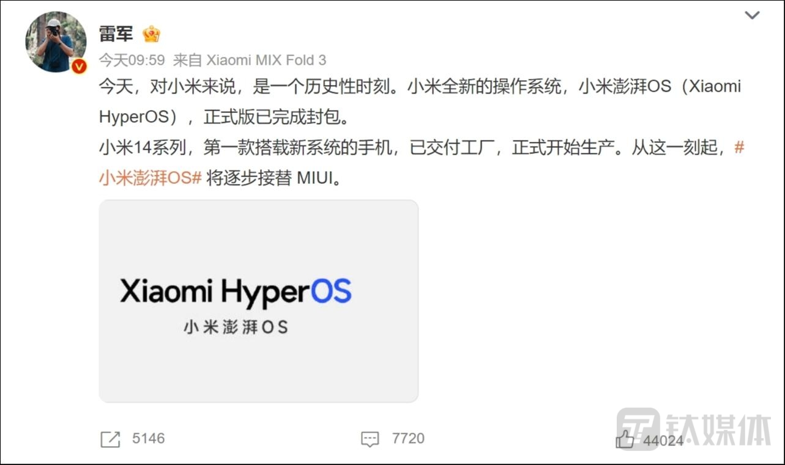Screen dimensions: 785x465
Task: Click the blue OS letters in the image
Action: tap(331, 291)
